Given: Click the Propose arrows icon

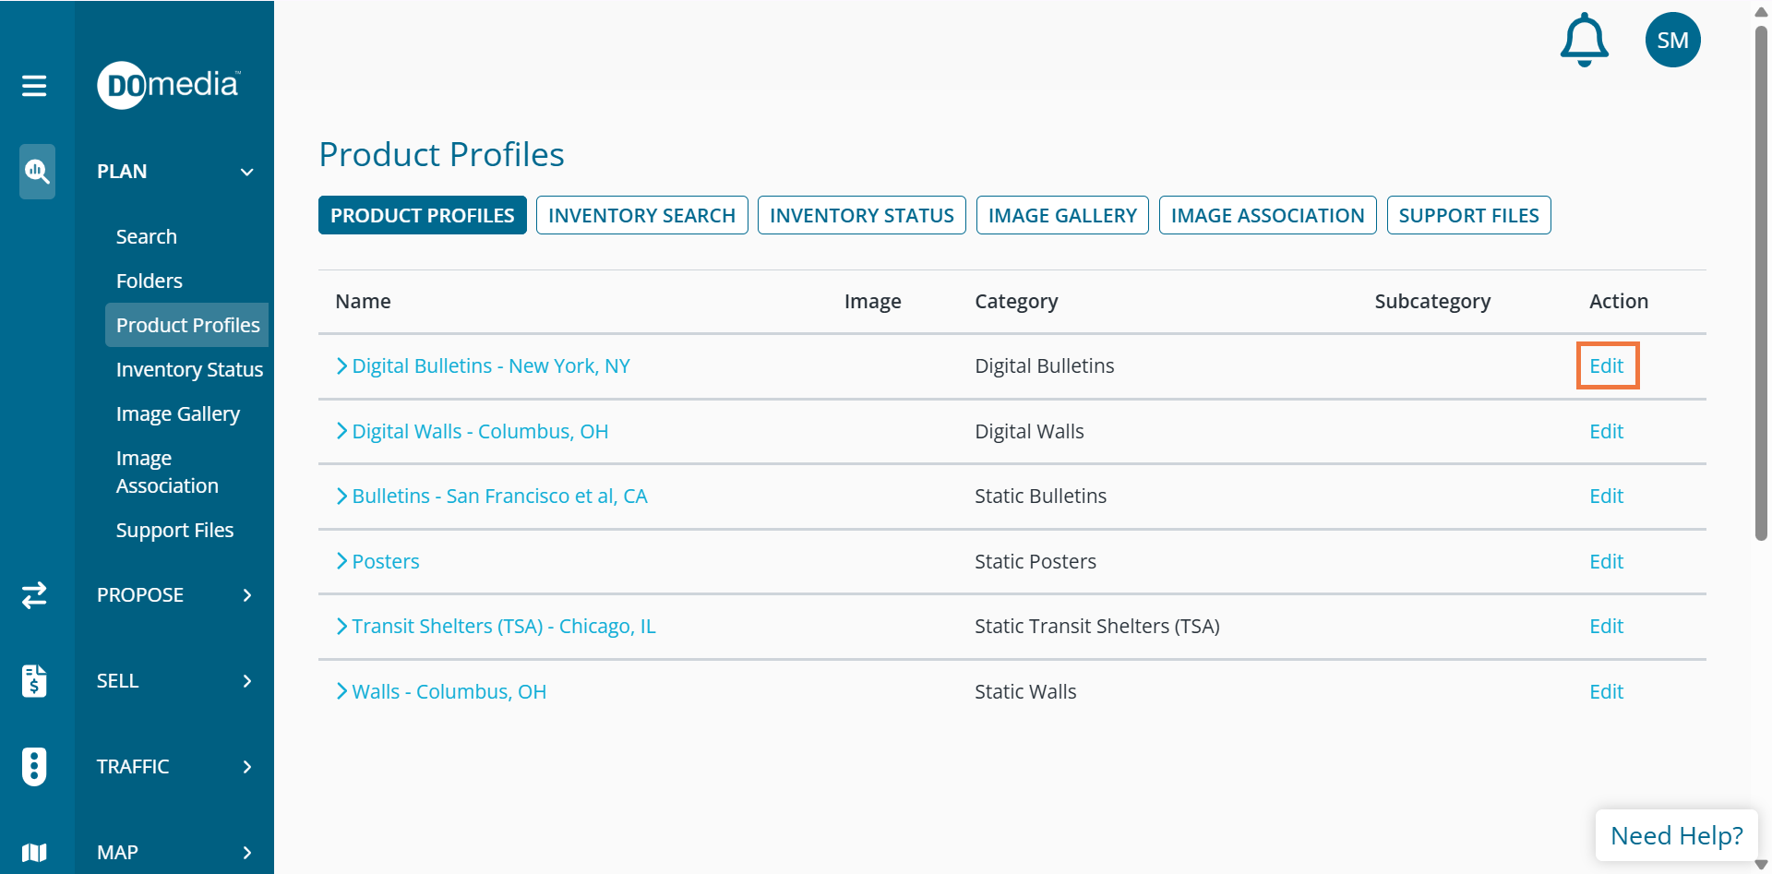Looking at the screenshot, I should pos(34,595).
